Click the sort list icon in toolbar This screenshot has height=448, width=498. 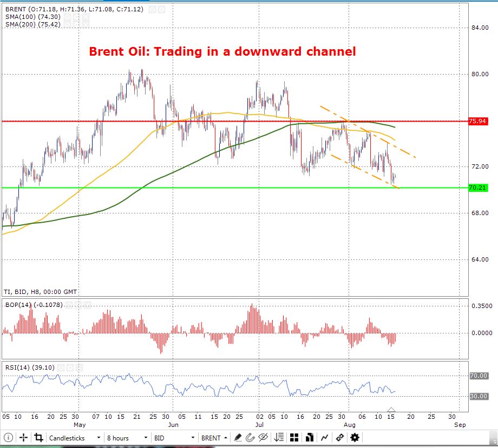point(279,438)
